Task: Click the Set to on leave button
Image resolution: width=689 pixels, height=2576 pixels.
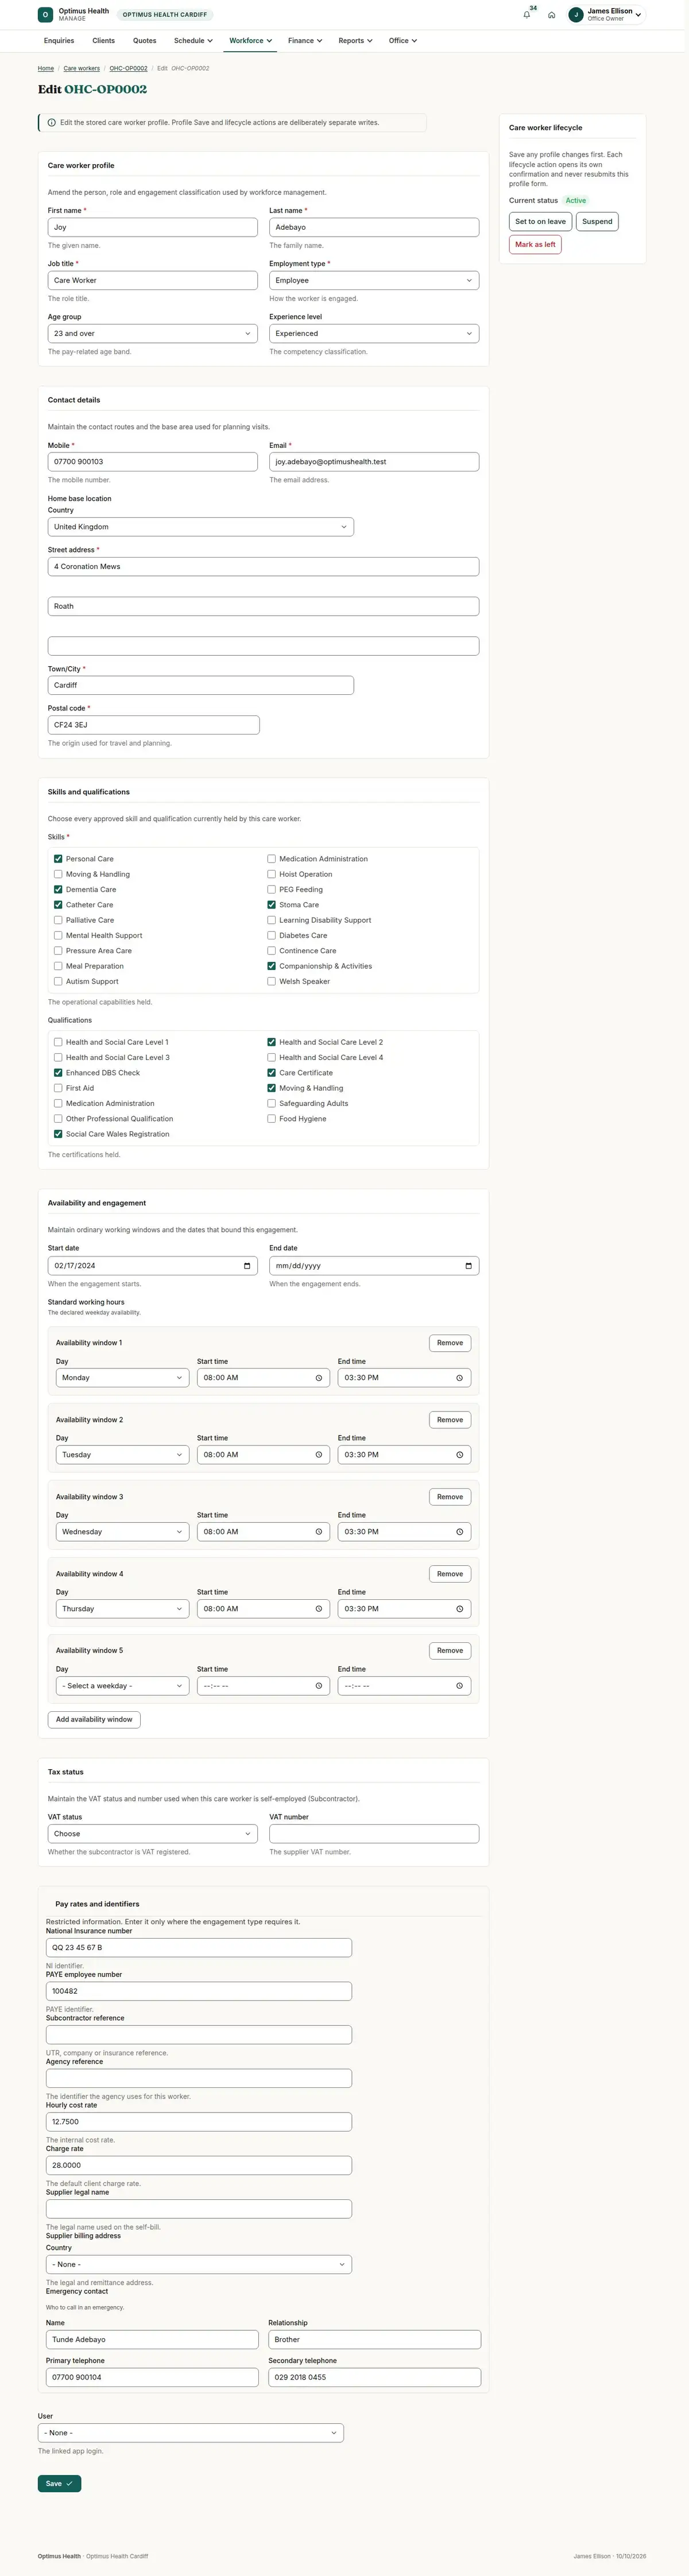Action: coord(540,222)
